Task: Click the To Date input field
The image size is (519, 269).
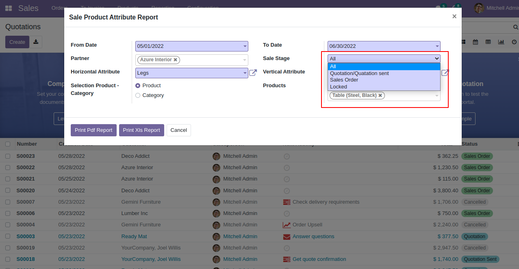Action: [x=380, y=46]
